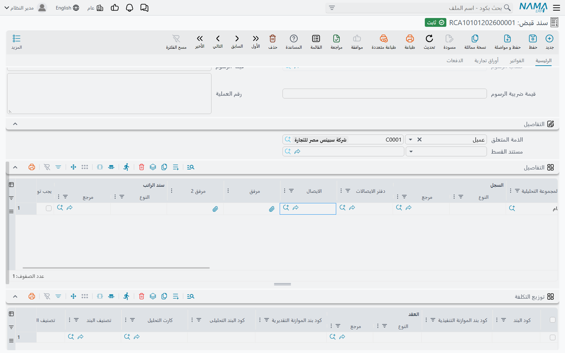Open notifications bell icon
565x353 pixels.
pos(130,8)
